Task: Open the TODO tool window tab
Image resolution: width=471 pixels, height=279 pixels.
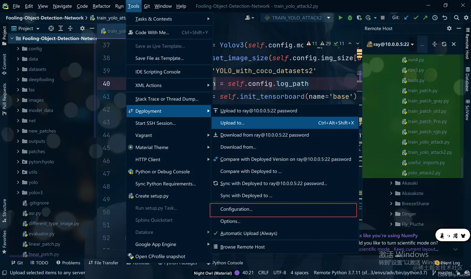Action: pyautogui.click(x=39, y=263)
